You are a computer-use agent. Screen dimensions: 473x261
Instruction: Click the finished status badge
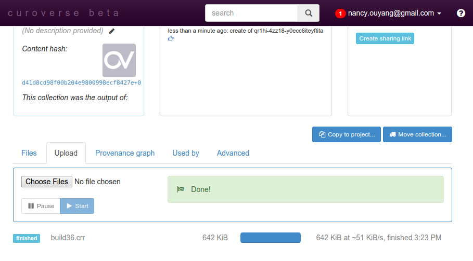click(27, 238)
